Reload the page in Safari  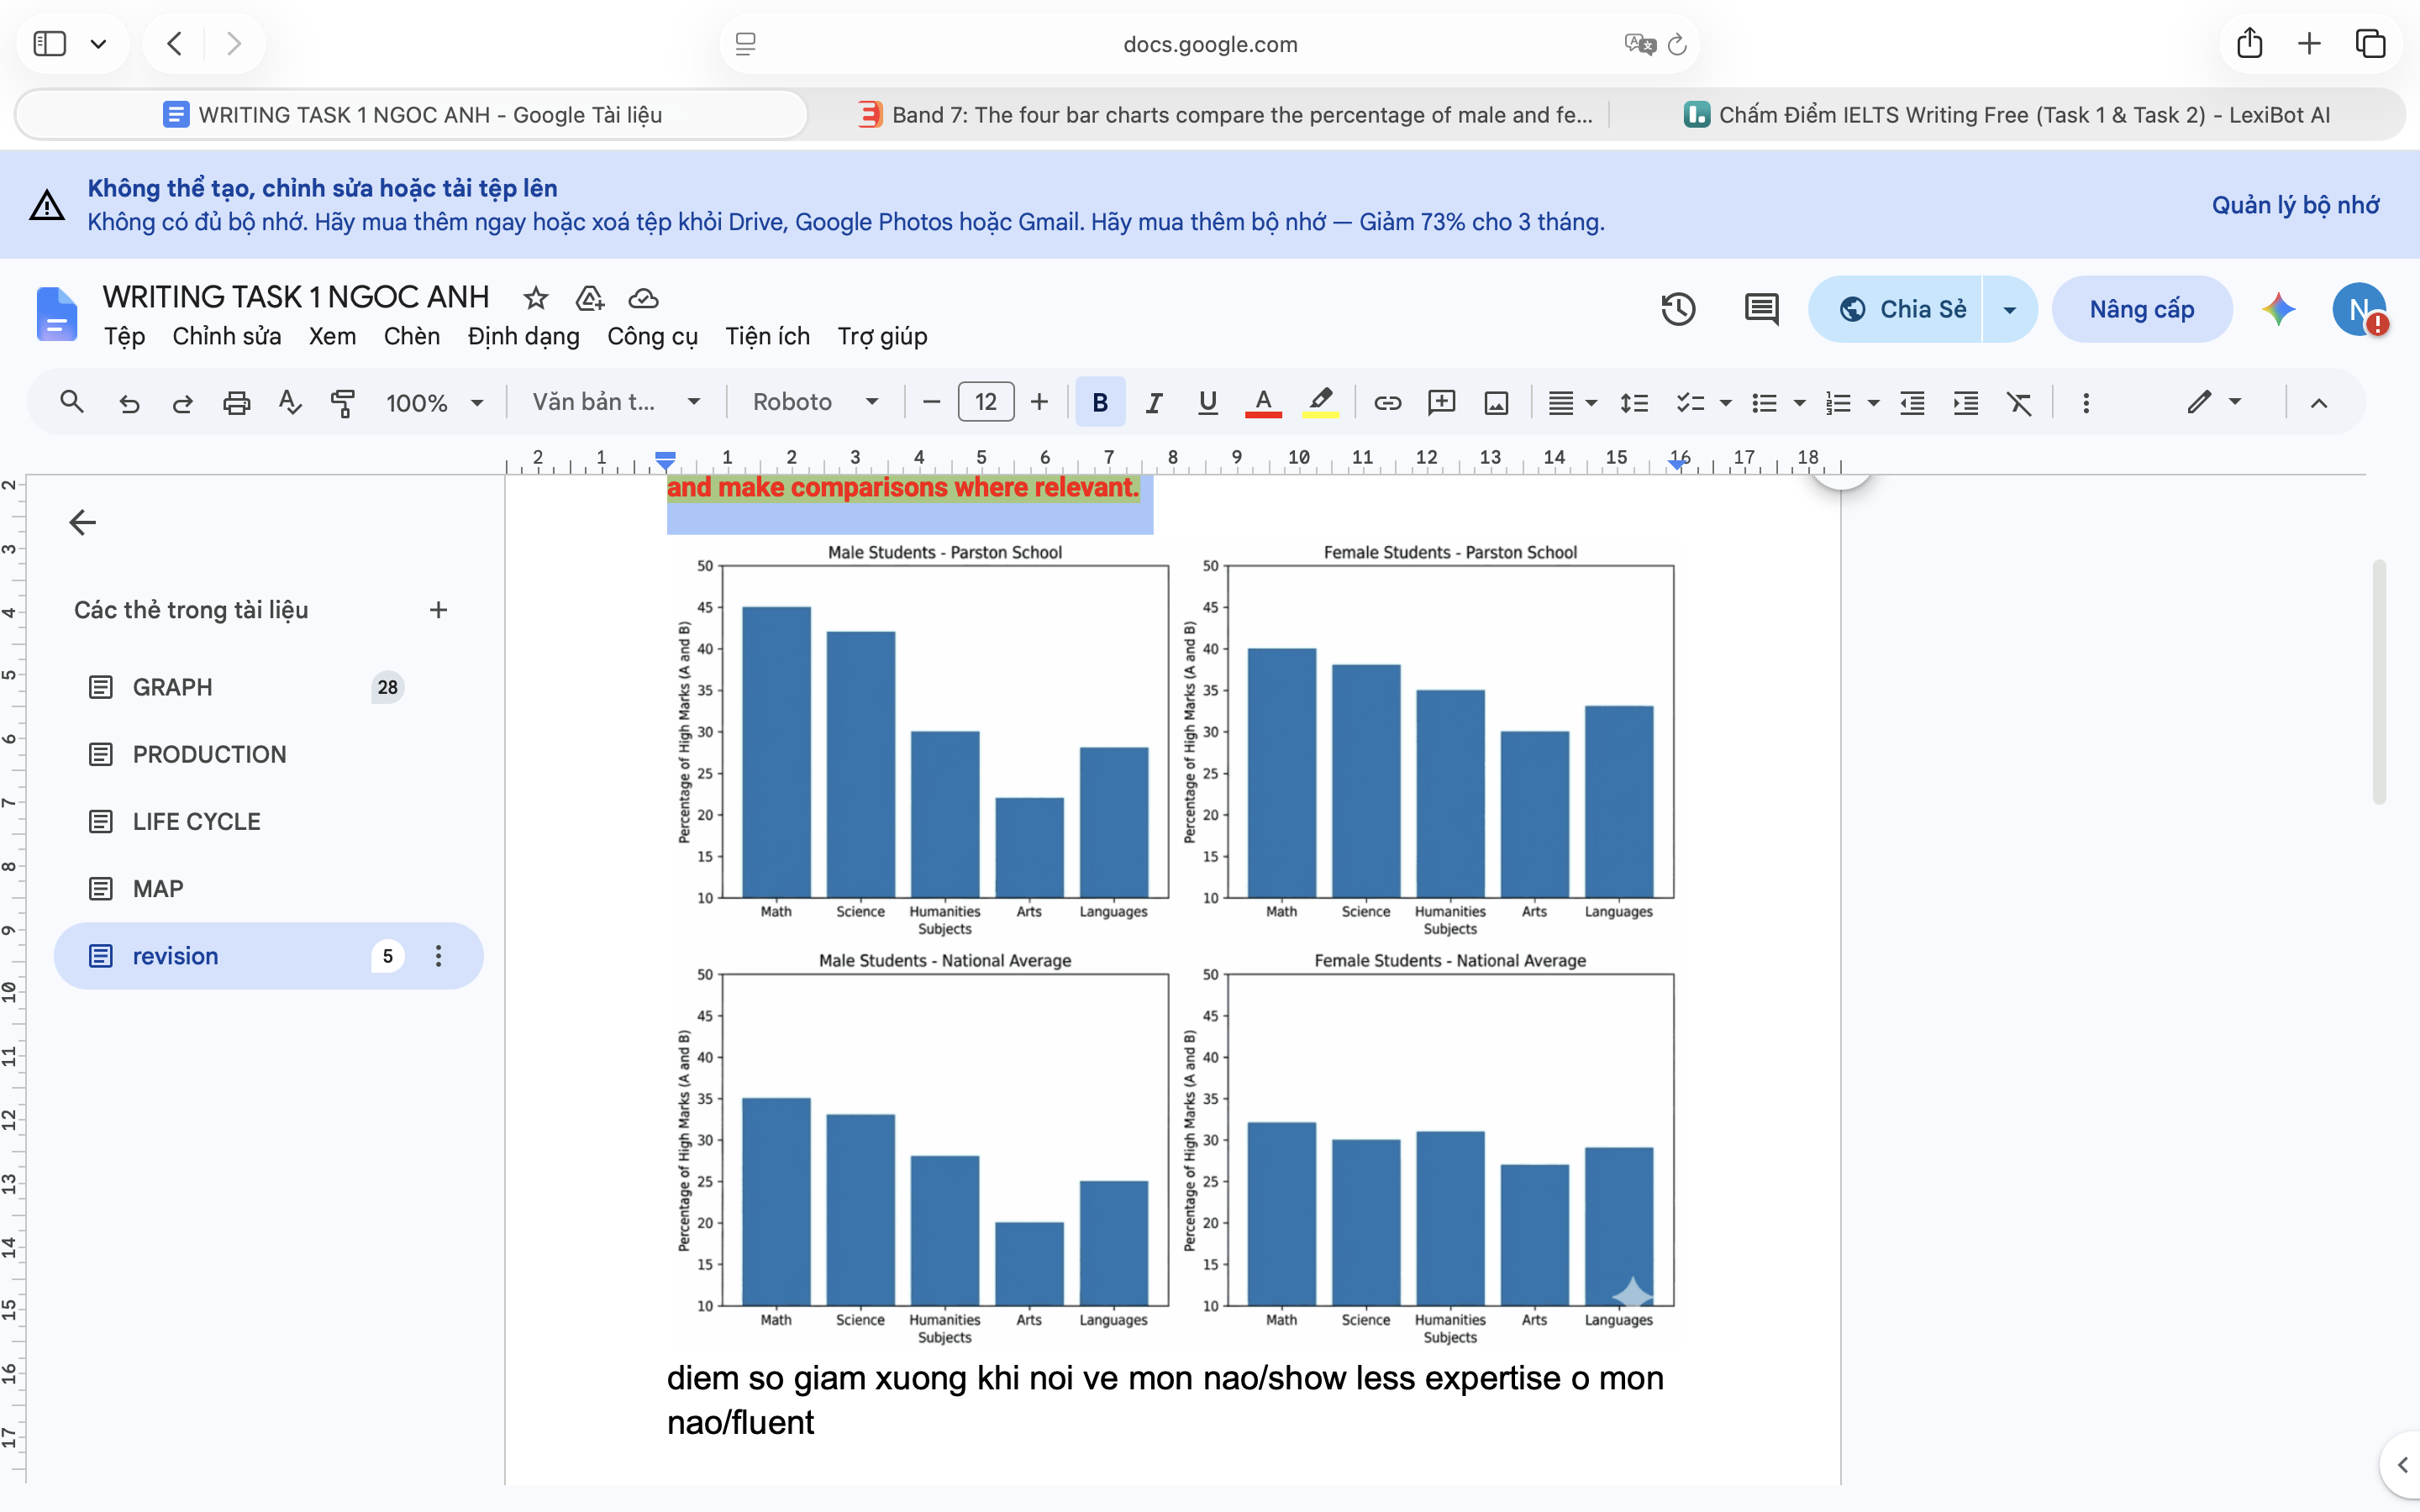point(1678,44)
